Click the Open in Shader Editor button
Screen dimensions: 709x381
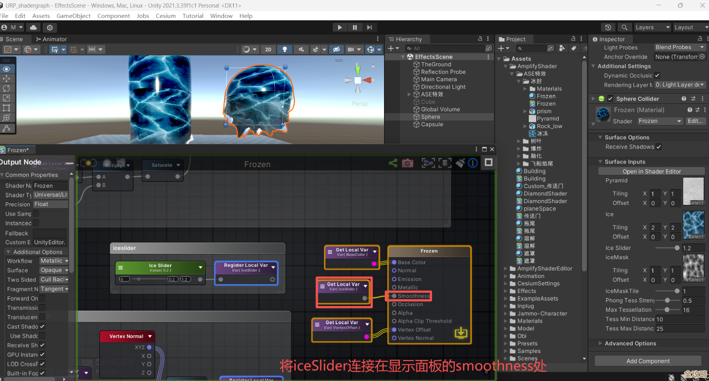(x=651, y=171)
